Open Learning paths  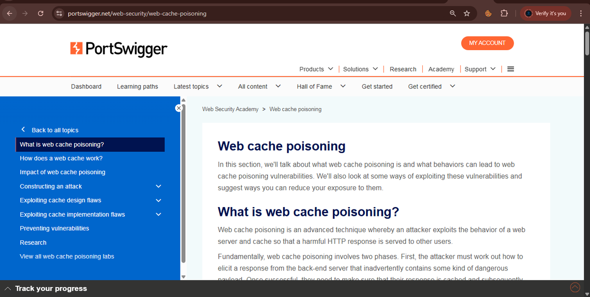coord(138,86)
